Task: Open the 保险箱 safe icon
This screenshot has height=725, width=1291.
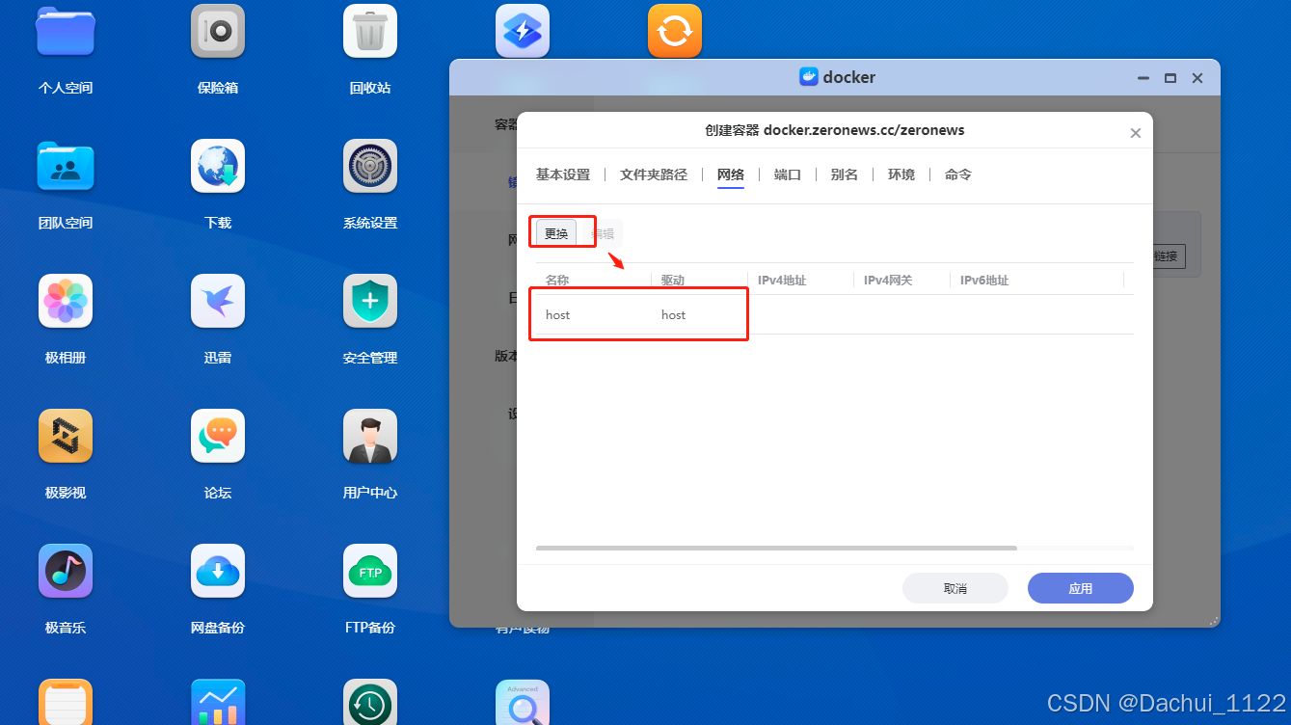Action: (218, 31)
